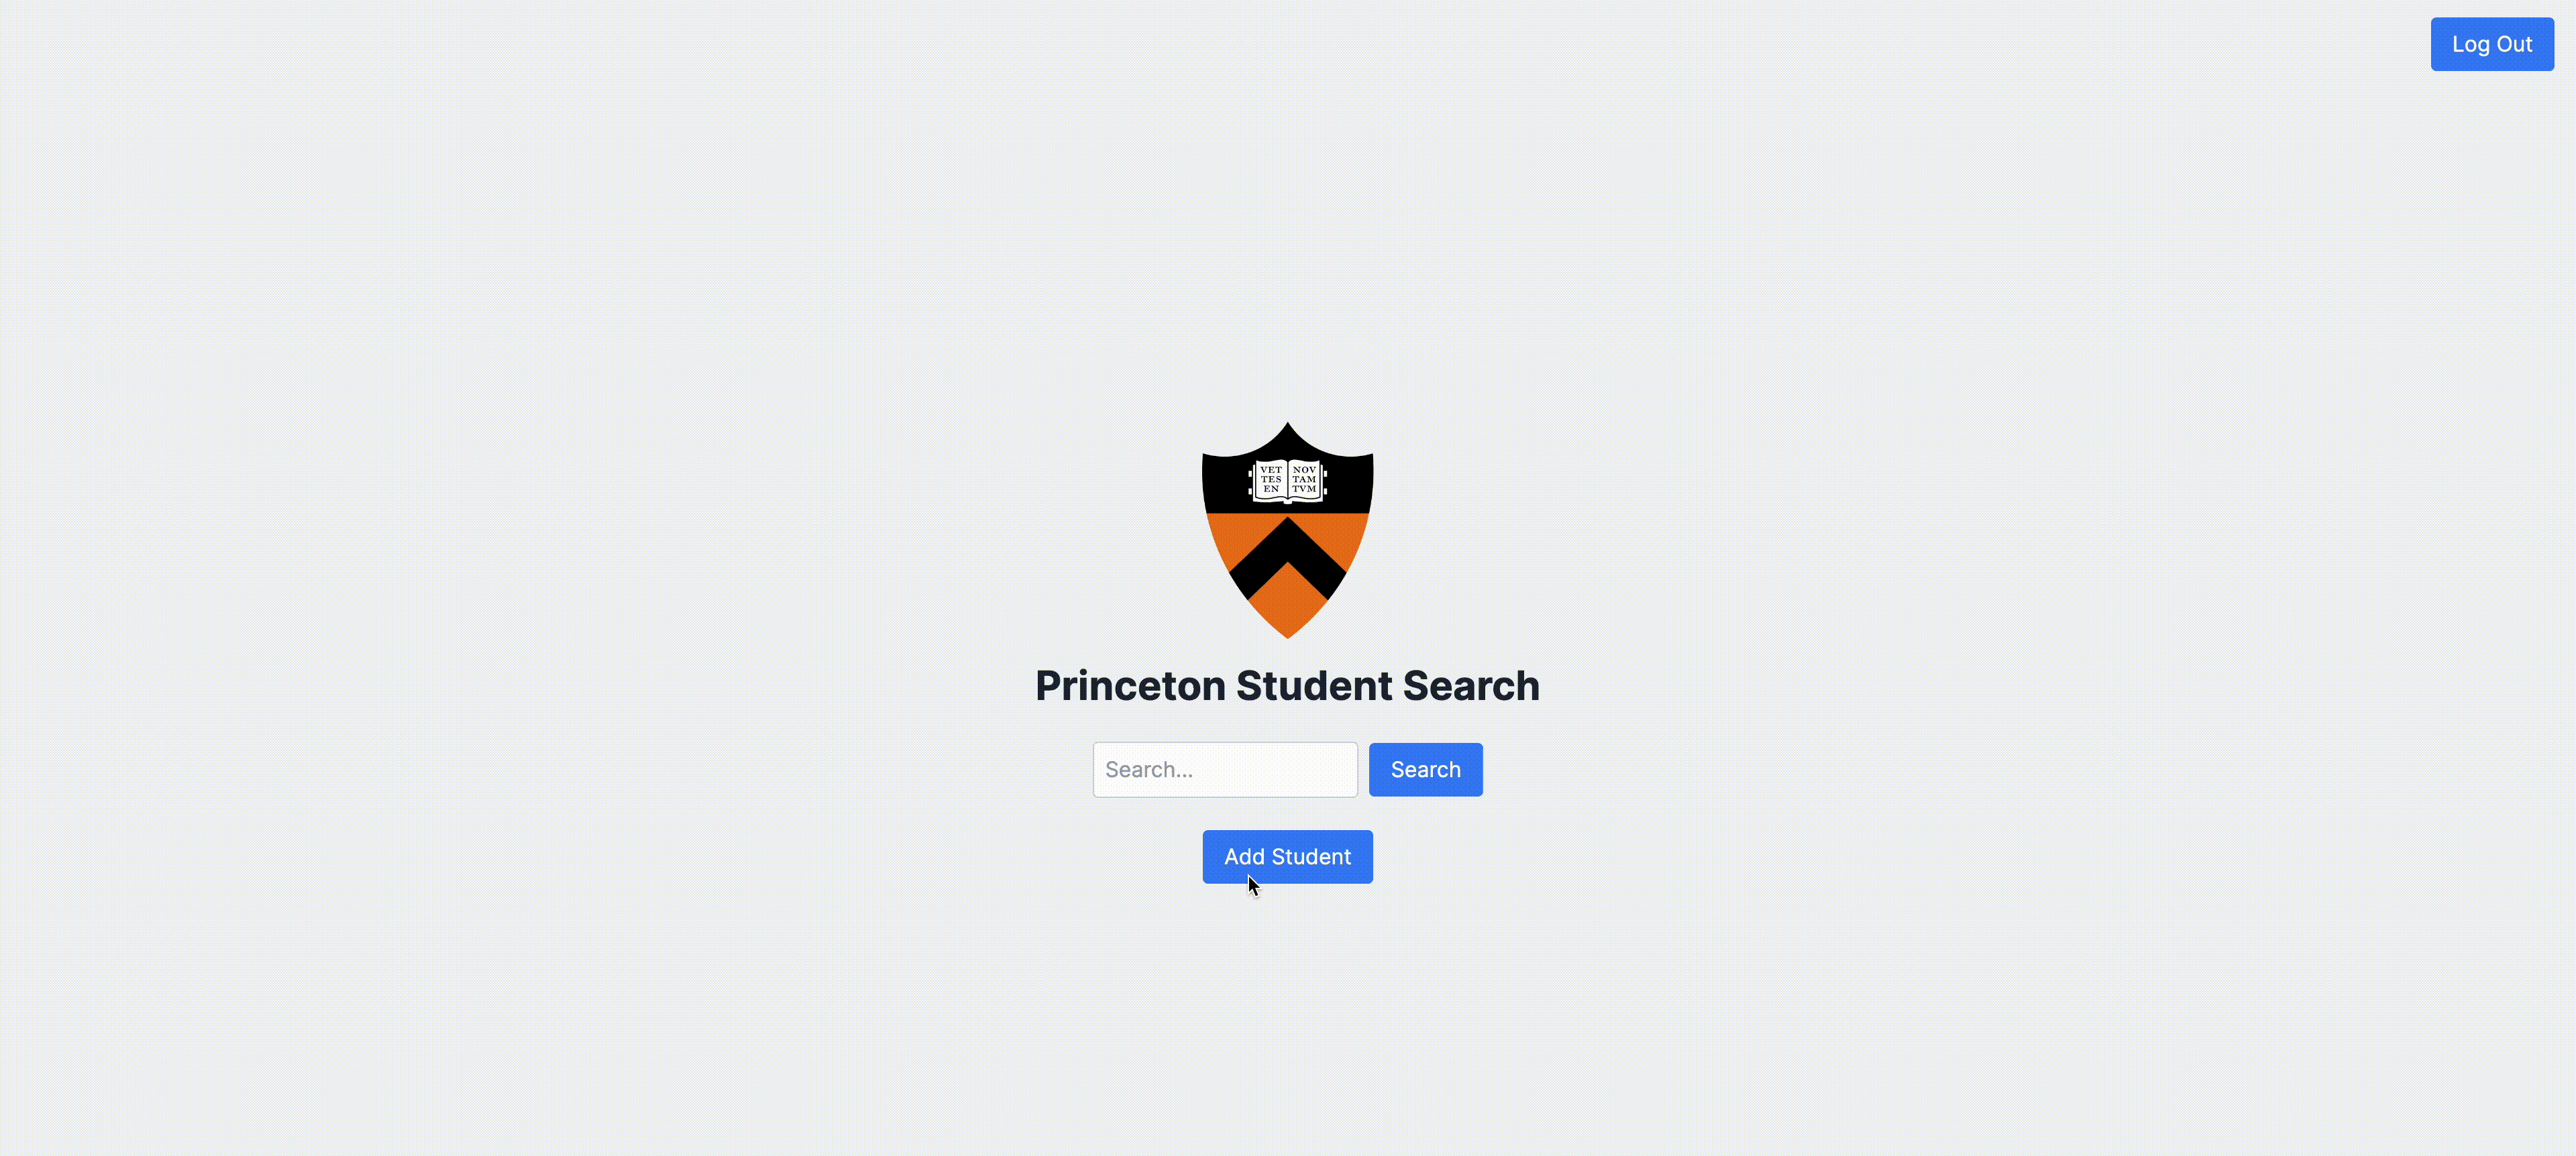Viewport: 2576px width, 1156px height.
Task: Submit a search using the Search button
Action: pyautogui.click(x=1424, y=769)
